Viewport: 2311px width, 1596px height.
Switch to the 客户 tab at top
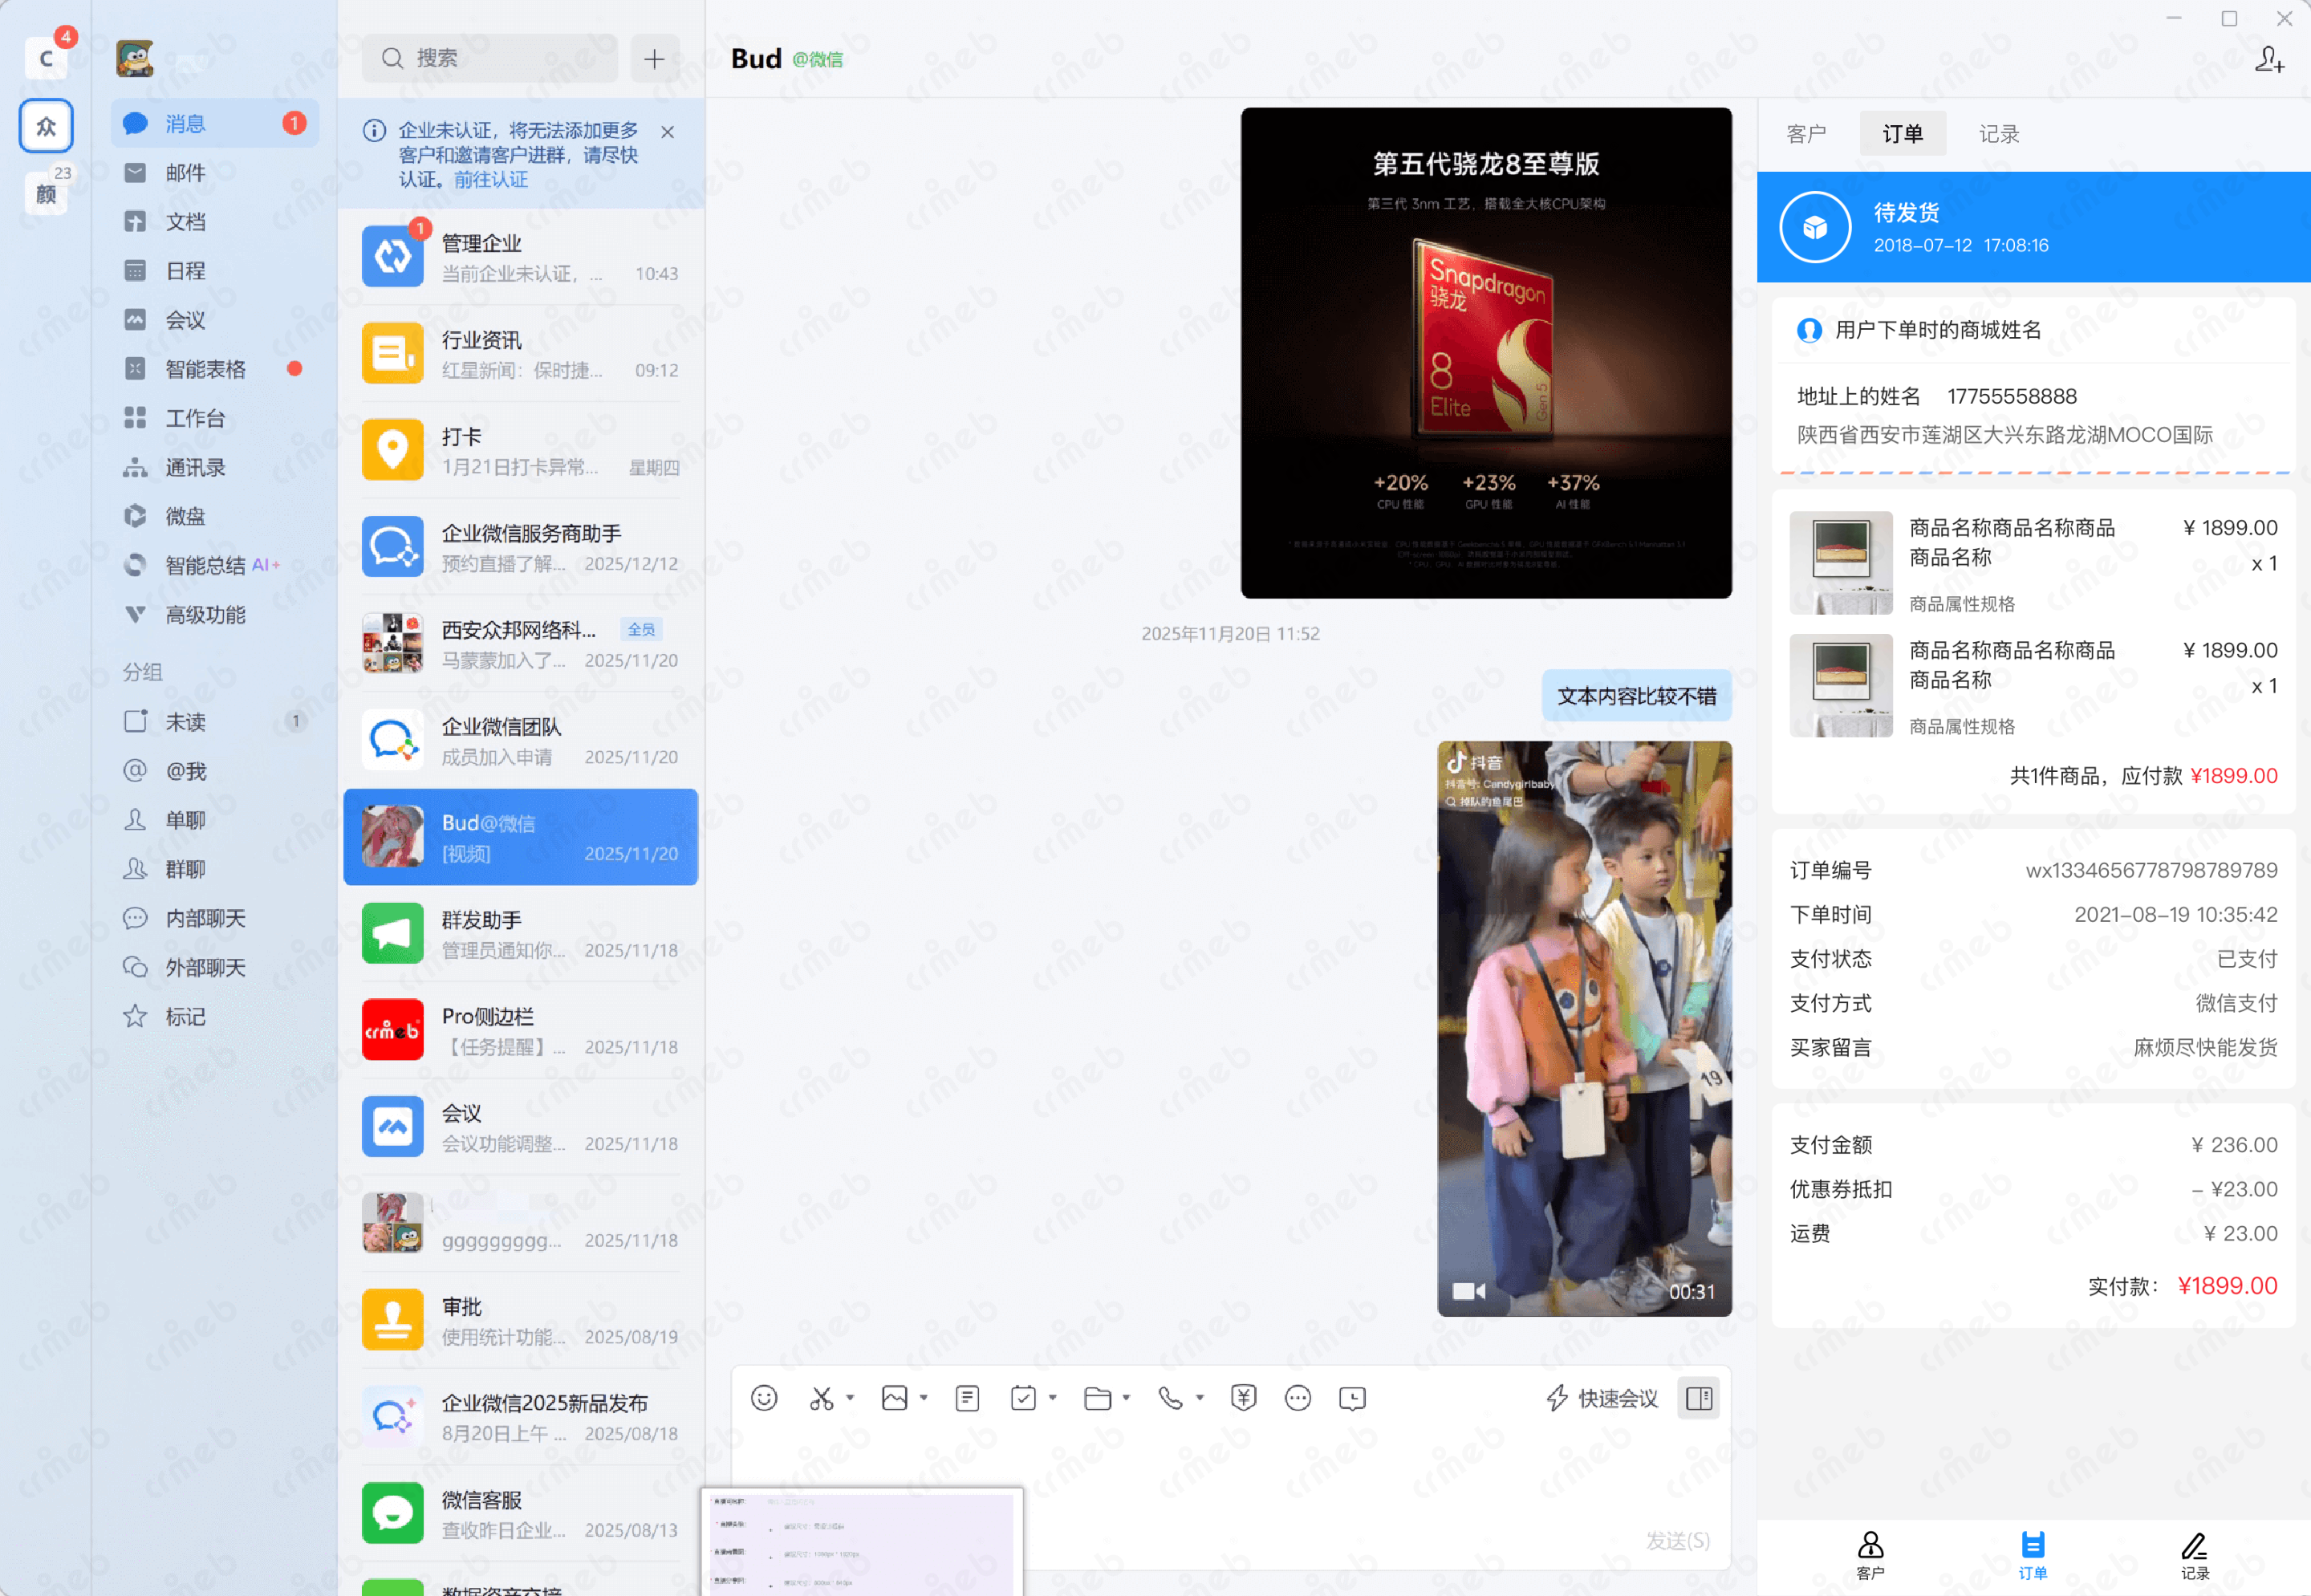1806,134
